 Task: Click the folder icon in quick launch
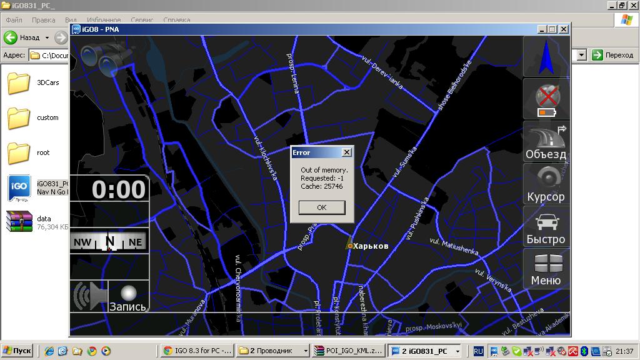click(77, 351)
